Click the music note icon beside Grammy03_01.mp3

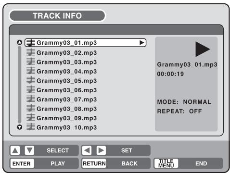31,43
